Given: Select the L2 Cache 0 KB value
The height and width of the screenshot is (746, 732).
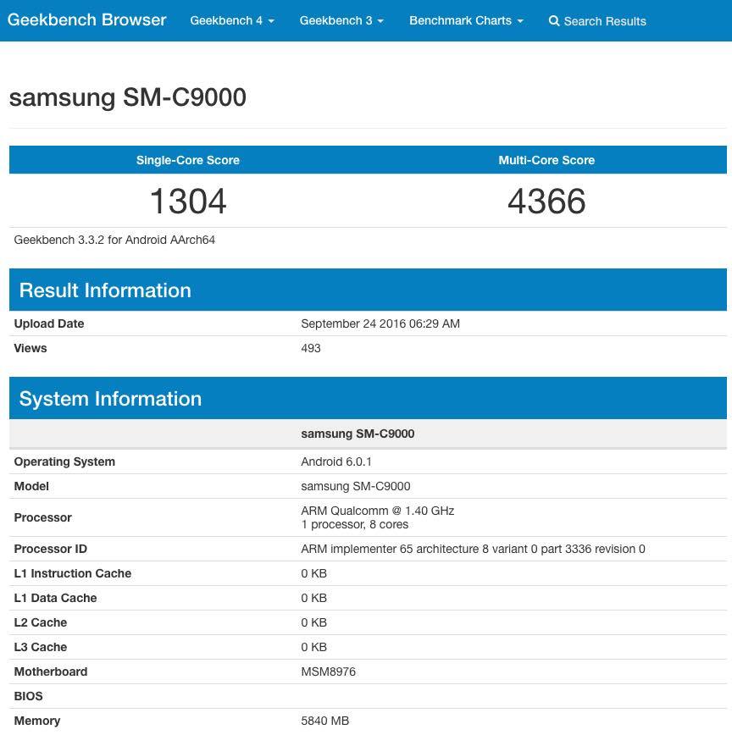Looking at the screenshot, I should click(x=313, y=622).
